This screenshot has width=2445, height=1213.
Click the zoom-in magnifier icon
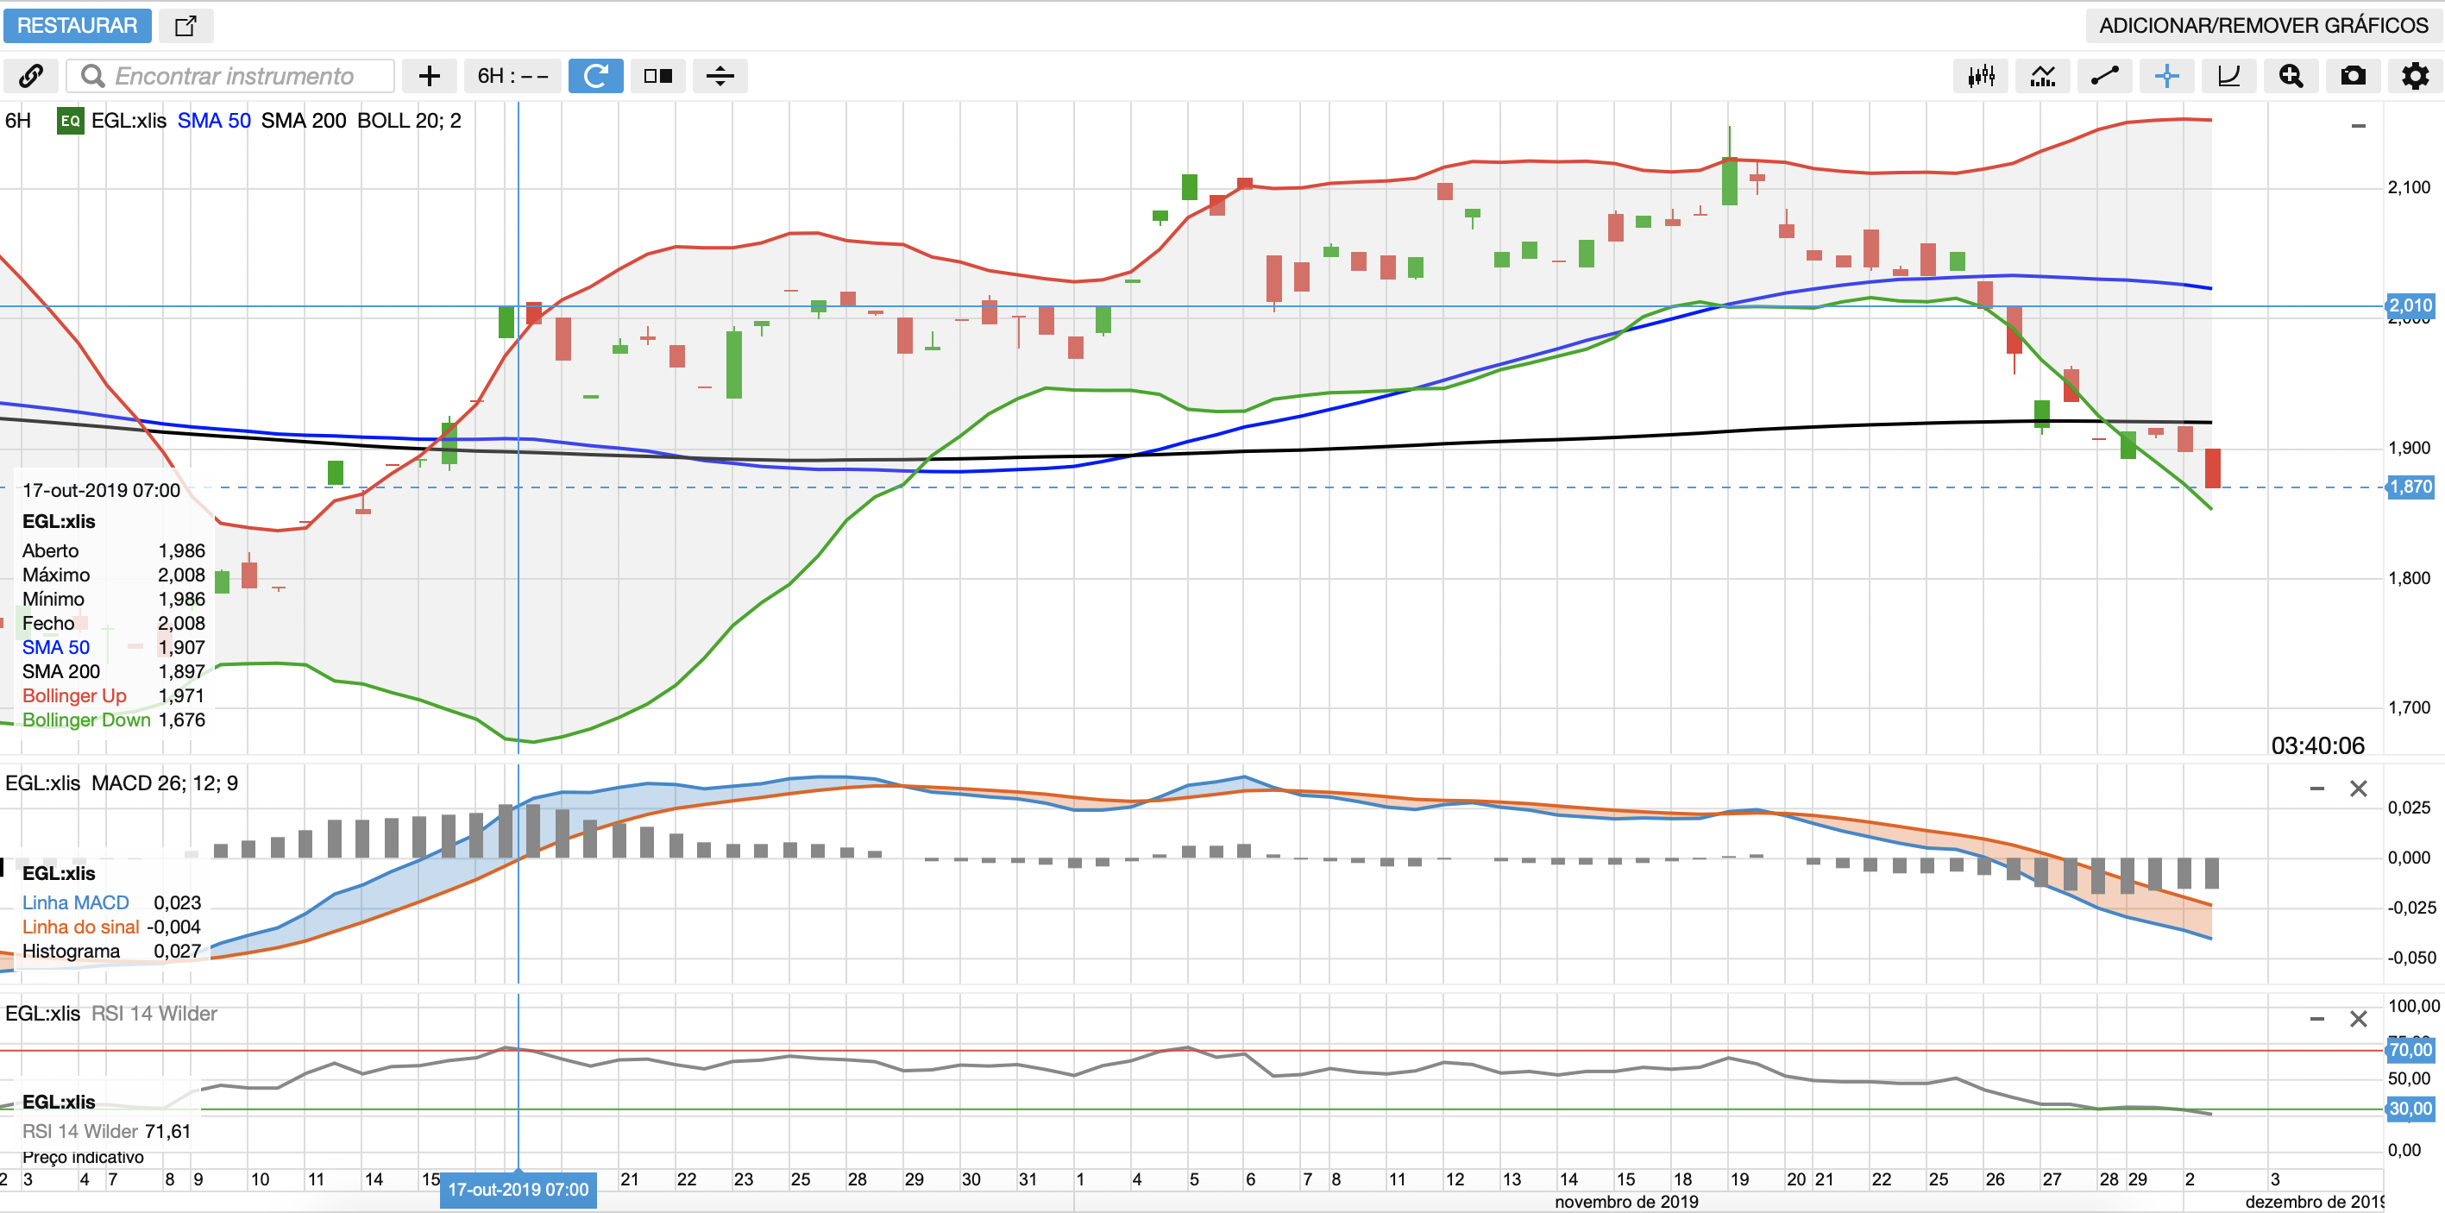click(x=2291, y=76)
